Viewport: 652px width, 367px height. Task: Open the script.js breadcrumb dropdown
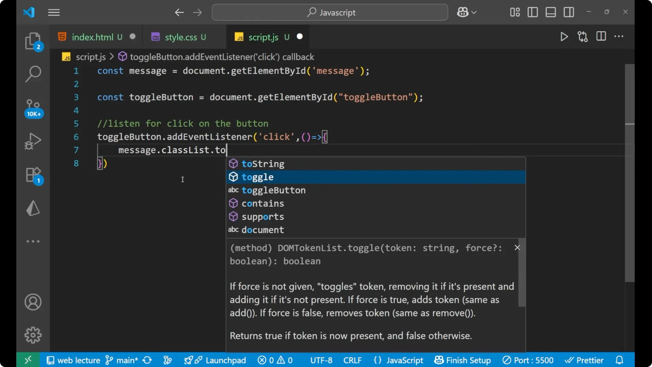[91, 57]
